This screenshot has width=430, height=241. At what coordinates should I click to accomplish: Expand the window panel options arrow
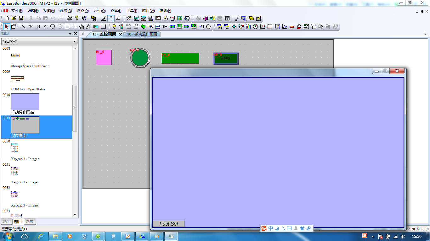[x=71, y=34]
